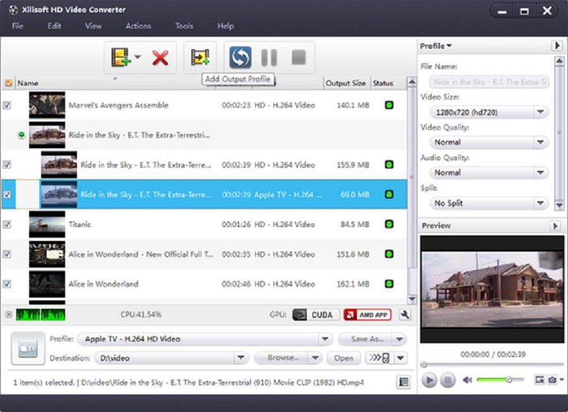
Task: Open the Video Size dropdown
Action: (x=489, y=112)
